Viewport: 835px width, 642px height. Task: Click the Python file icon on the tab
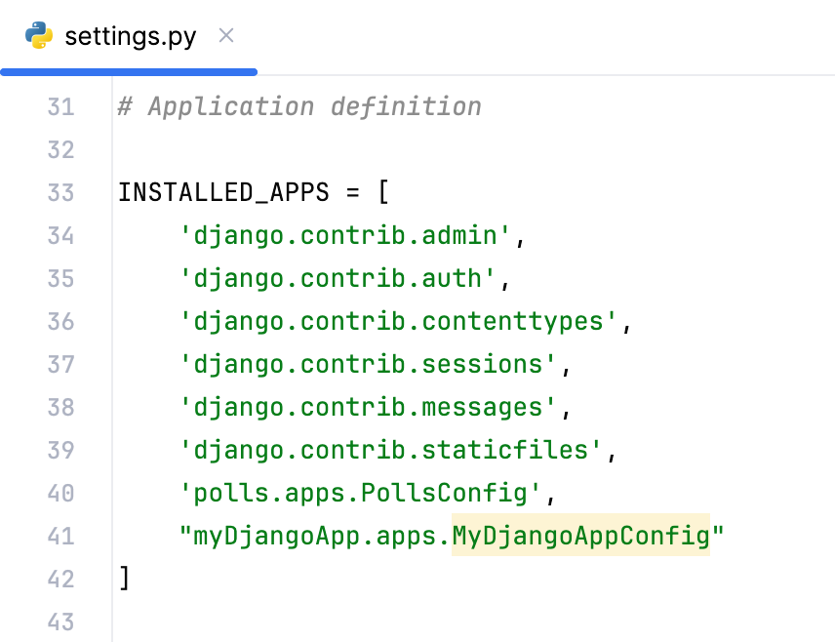tap(37, 35)
